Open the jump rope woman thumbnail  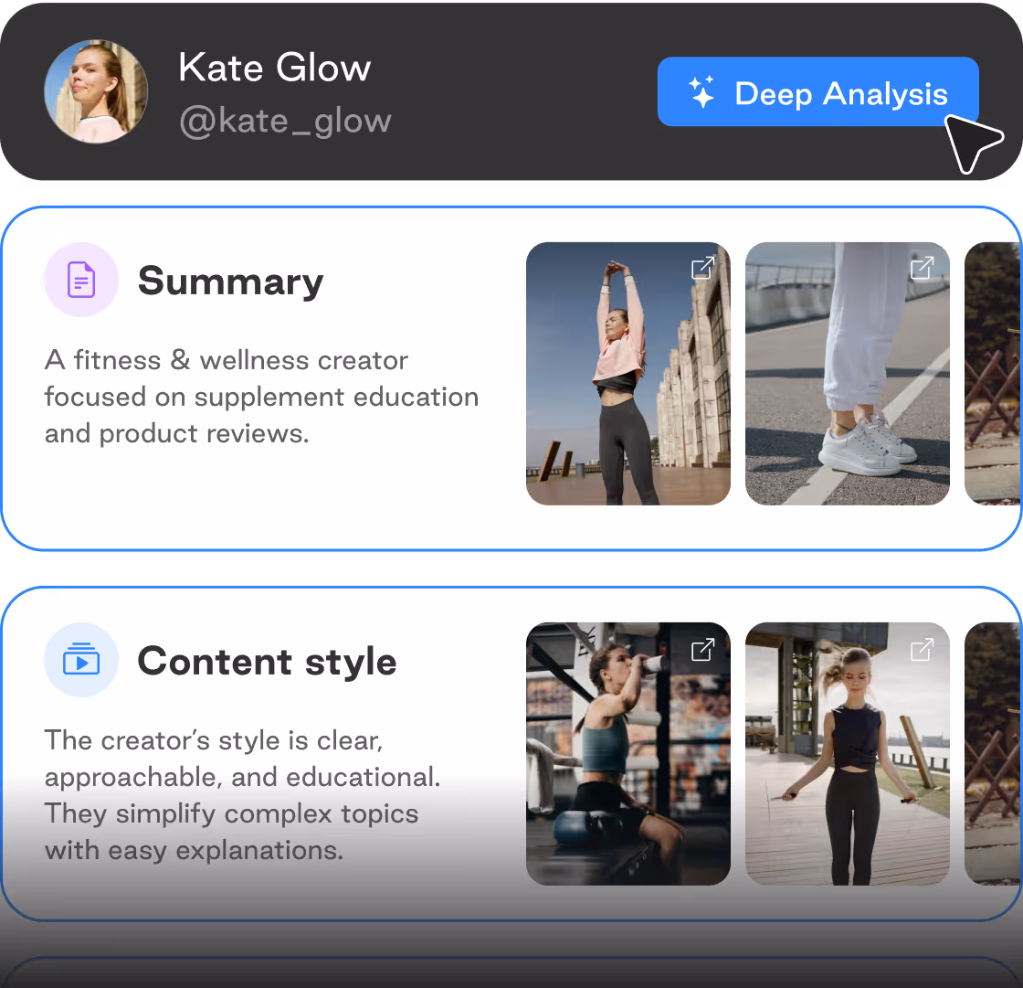[x=848, y=754]
